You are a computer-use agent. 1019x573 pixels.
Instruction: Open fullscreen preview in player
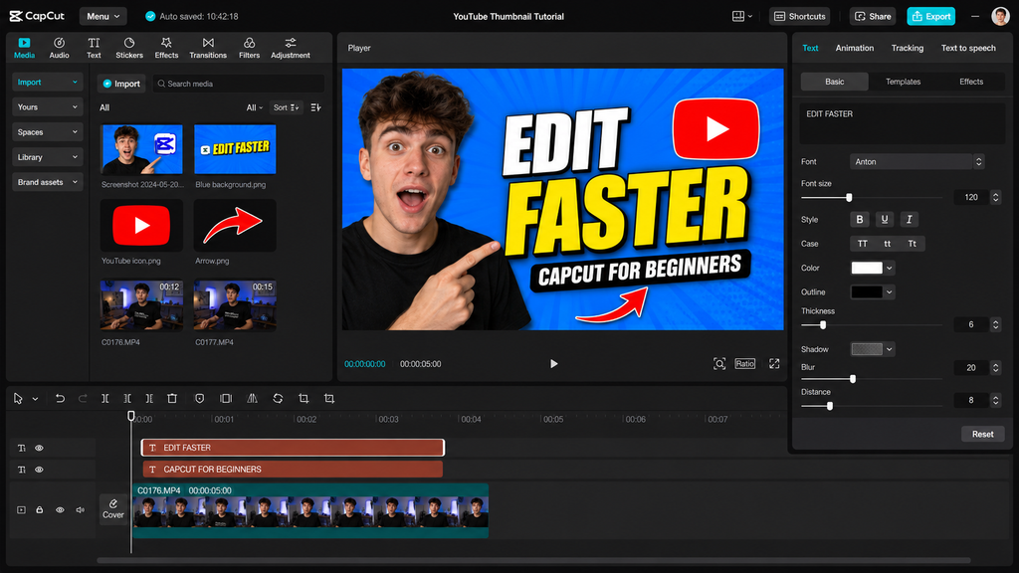pos(774,364)
